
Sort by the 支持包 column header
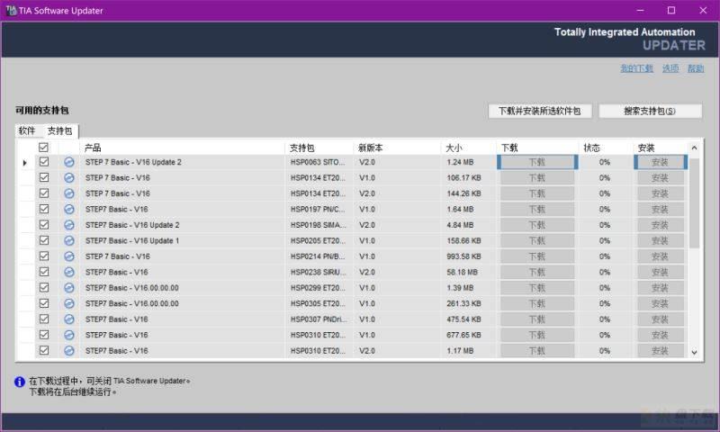(x=319, y=148)
